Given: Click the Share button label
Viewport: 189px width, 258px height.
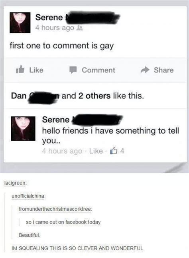Looking at the screenshot, I should click(163, 70).
